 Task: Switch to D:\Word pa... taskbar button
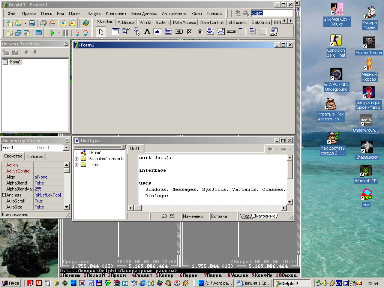pos(215,283)
